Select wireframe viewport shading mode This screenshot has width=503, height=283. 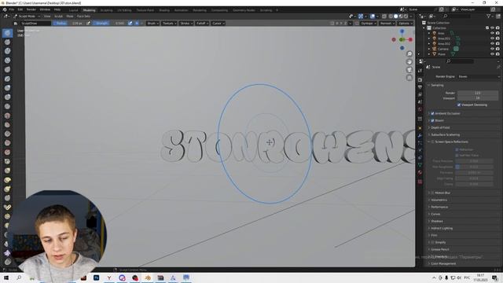point(391,16)
